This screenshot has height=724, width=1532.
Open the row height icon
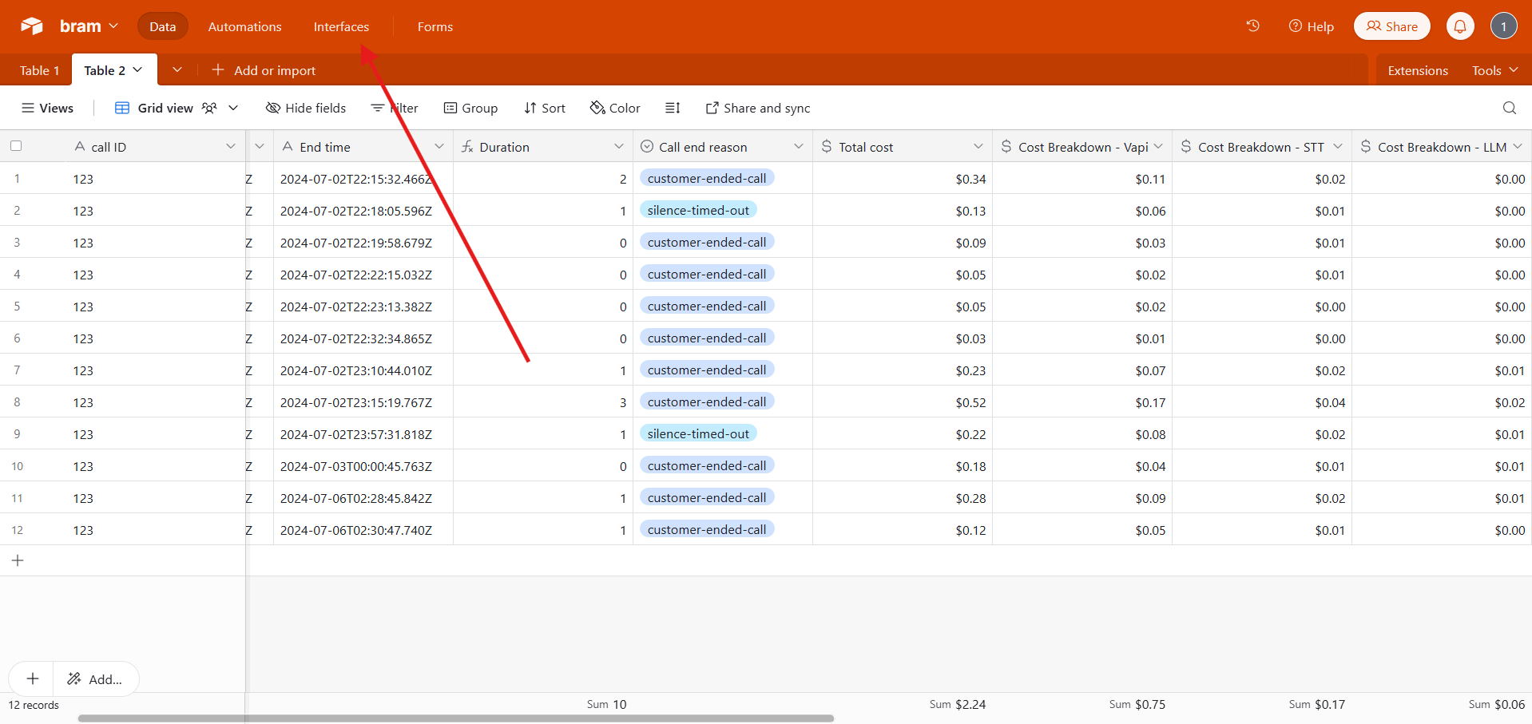(x=673, y=108)
